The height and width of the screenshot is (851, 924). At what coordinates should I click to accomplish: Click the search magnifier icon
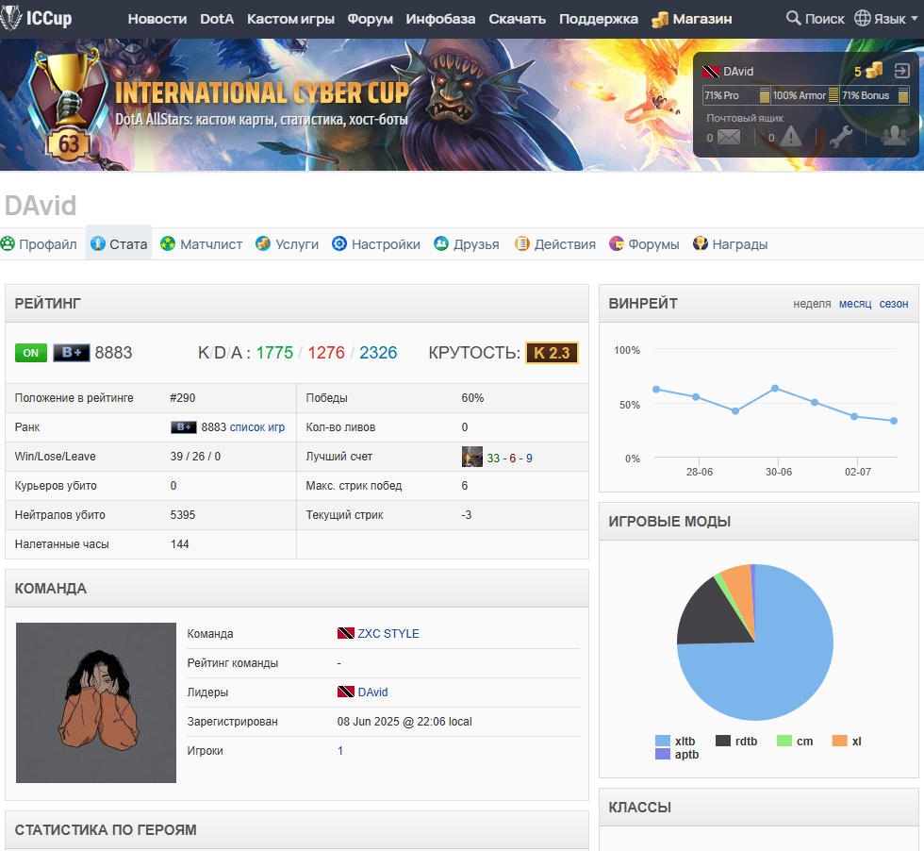[x=793, y=18]
